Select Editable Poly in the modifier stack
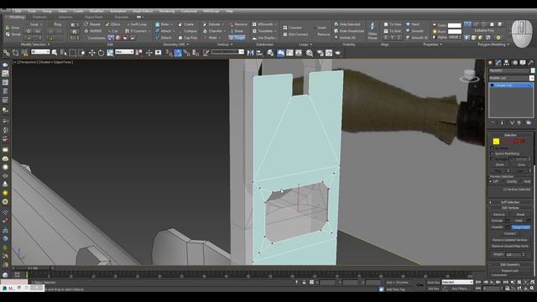The height and width of the screenshot is (302, 537). pos(511,86)
